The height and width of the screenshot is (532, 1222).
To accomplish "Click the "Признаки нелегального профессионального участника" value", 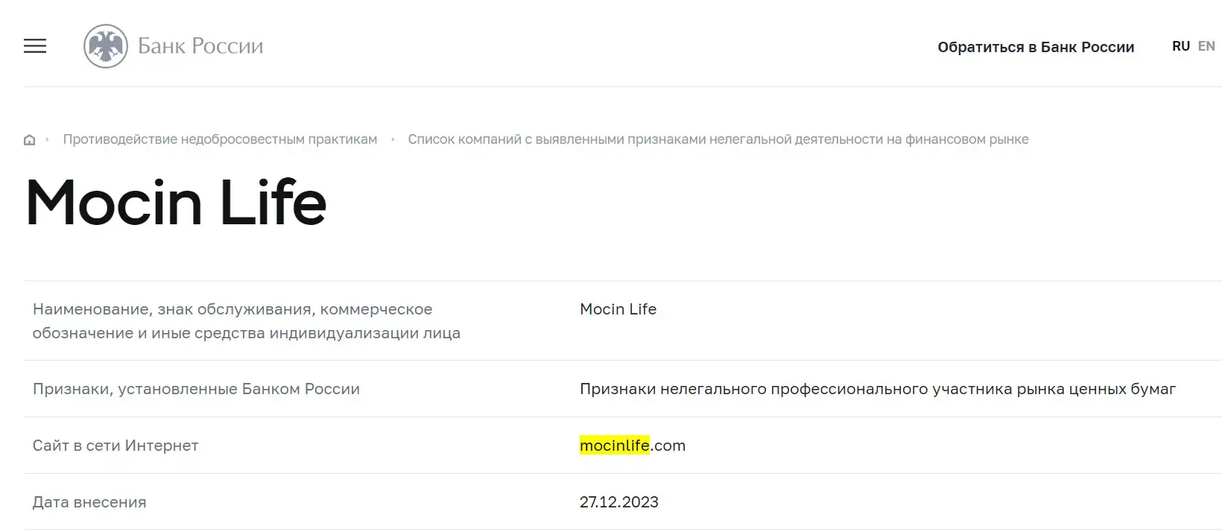I will click(877, 389).
